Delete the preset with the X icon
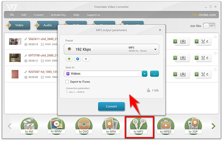This screenshot has height=141, width=223. 86,59
